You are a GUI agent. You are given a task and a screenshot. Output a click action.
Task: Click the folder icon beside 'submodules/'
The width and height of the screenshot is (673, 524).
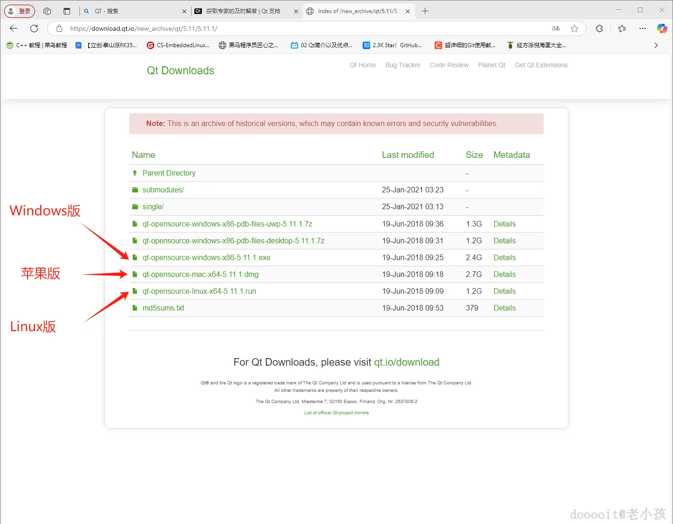pos(135,190)
